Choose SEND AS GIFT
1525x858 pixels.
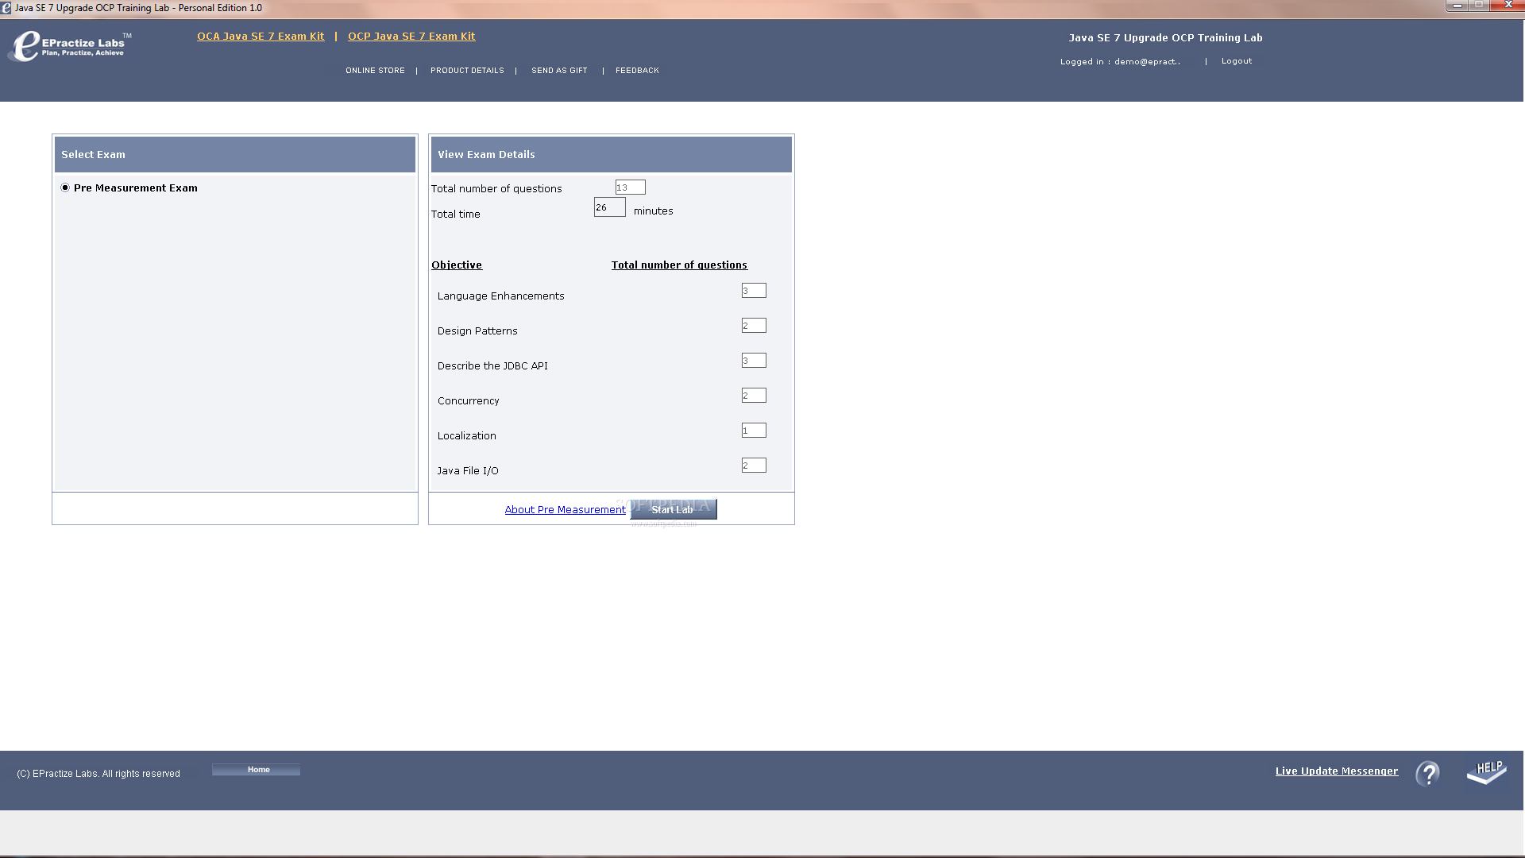[x=559, y=71]
